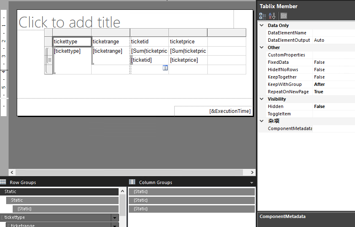Screen dimensions: 355x227
Task: Select the [ticketrange] field cell
Action: (111, 56)
